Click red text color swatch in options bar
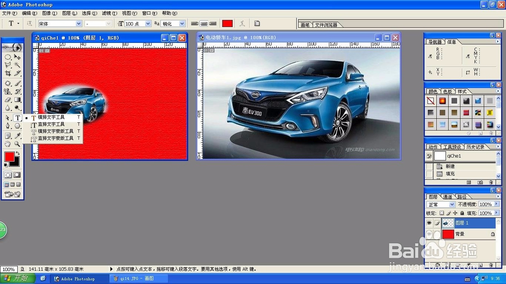This screenshot has height=284, width=506. coord(227,24)
